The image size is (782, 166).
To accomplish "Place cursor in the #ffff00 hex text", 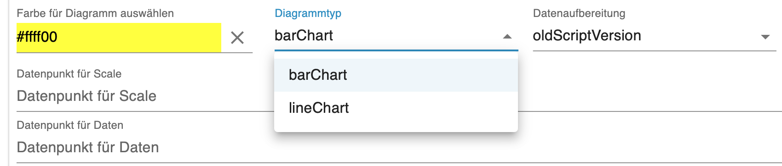I will point(37,37).
